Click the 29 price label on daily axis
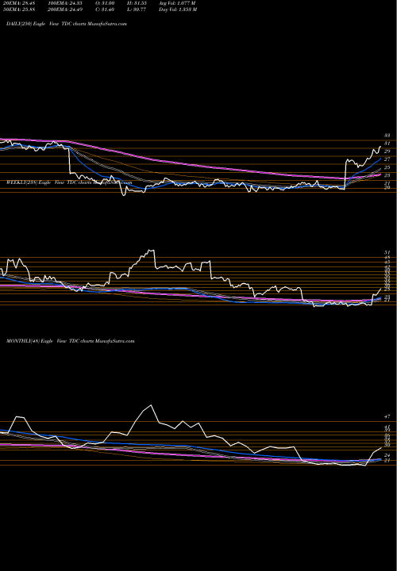This screenshot has height=571, width=397. click(x=387, y=151)
